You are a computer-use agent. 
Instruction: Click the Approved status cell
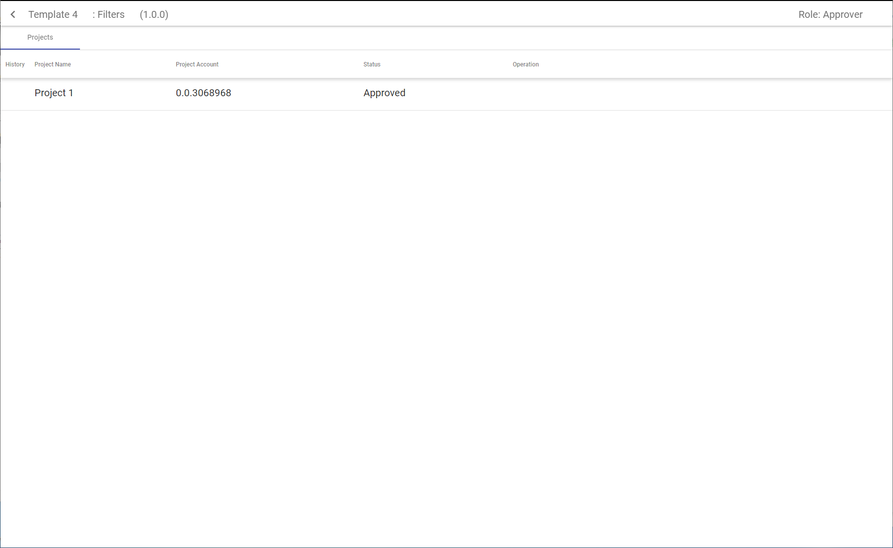tap(384, 93)
